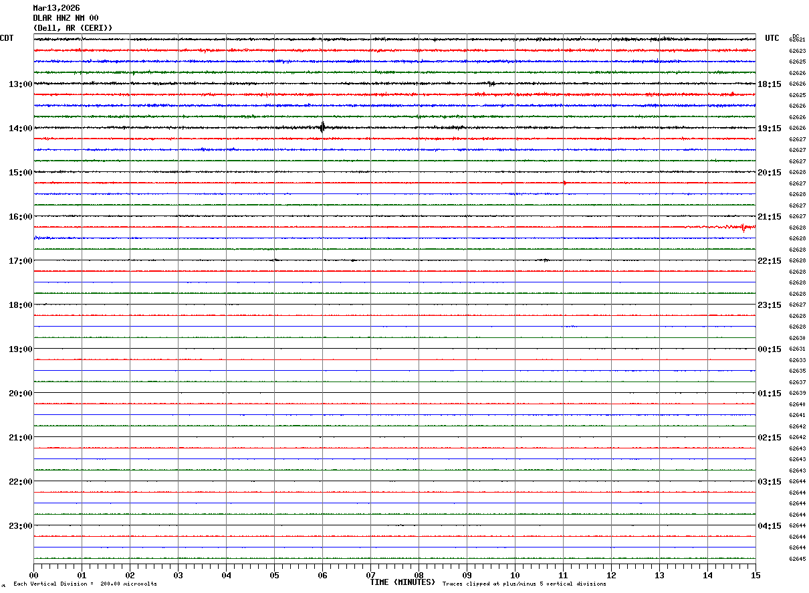Click the 'Each Vertical Division' scale note

[x=85, y=584]
